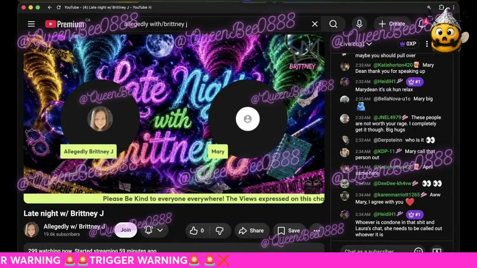The width and height of the screenshot is (477, 268).
Task: Open the Allegedly w/ Brittney J channel name
Action: coord(74,226)
